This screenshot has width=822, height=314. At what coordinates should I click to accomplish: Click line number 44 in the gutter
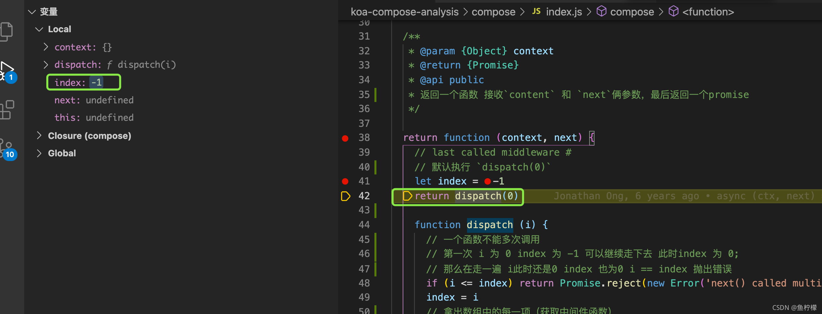364,224
